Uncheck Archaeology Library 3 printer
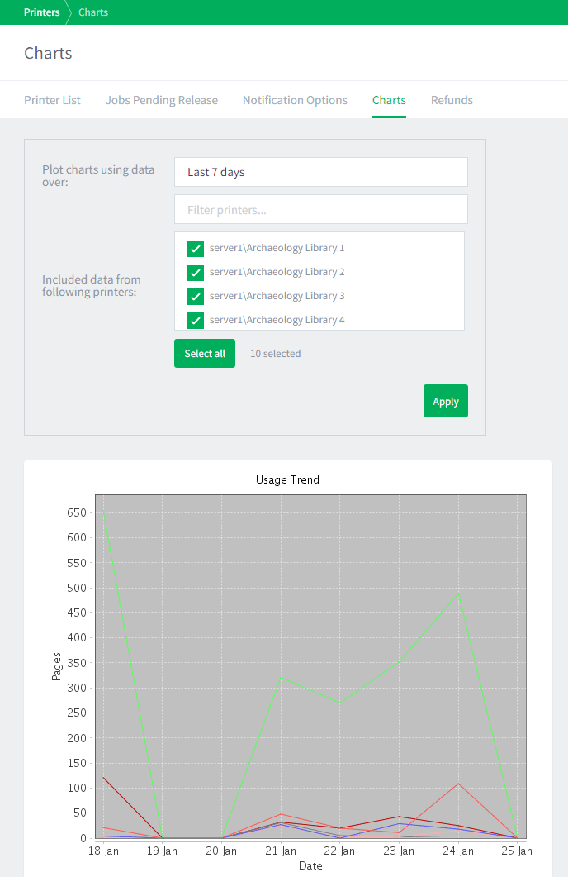Image resolution: width=568 pixels, height=877 pixels. [x=196, y=297]
